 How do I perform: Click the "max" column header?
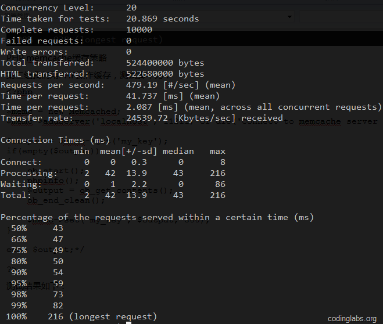click(217, 152)
